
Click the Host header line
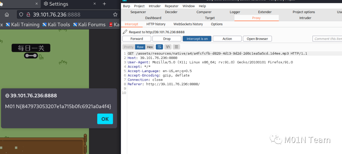tap(152, 58)
